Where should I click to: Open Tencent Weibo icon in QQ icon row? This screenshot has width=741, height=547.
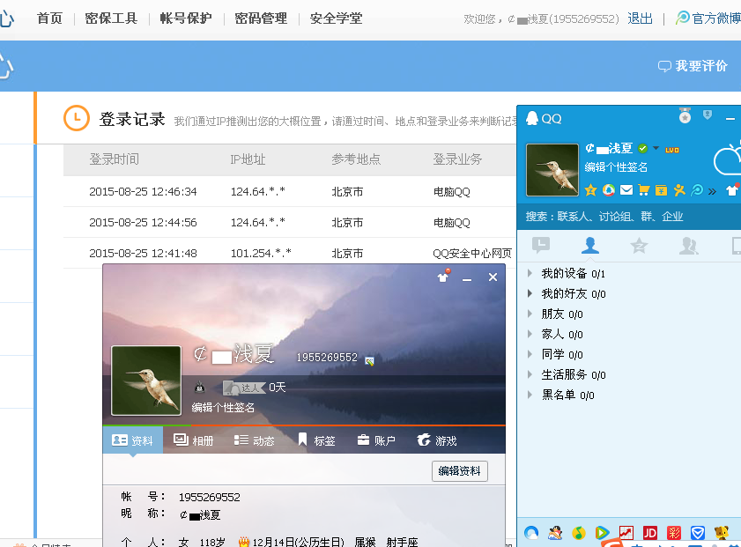click(x=697, y=190)
